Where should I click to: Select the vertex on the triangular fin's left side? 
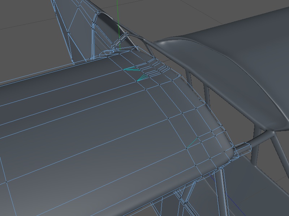pos(69,32)
